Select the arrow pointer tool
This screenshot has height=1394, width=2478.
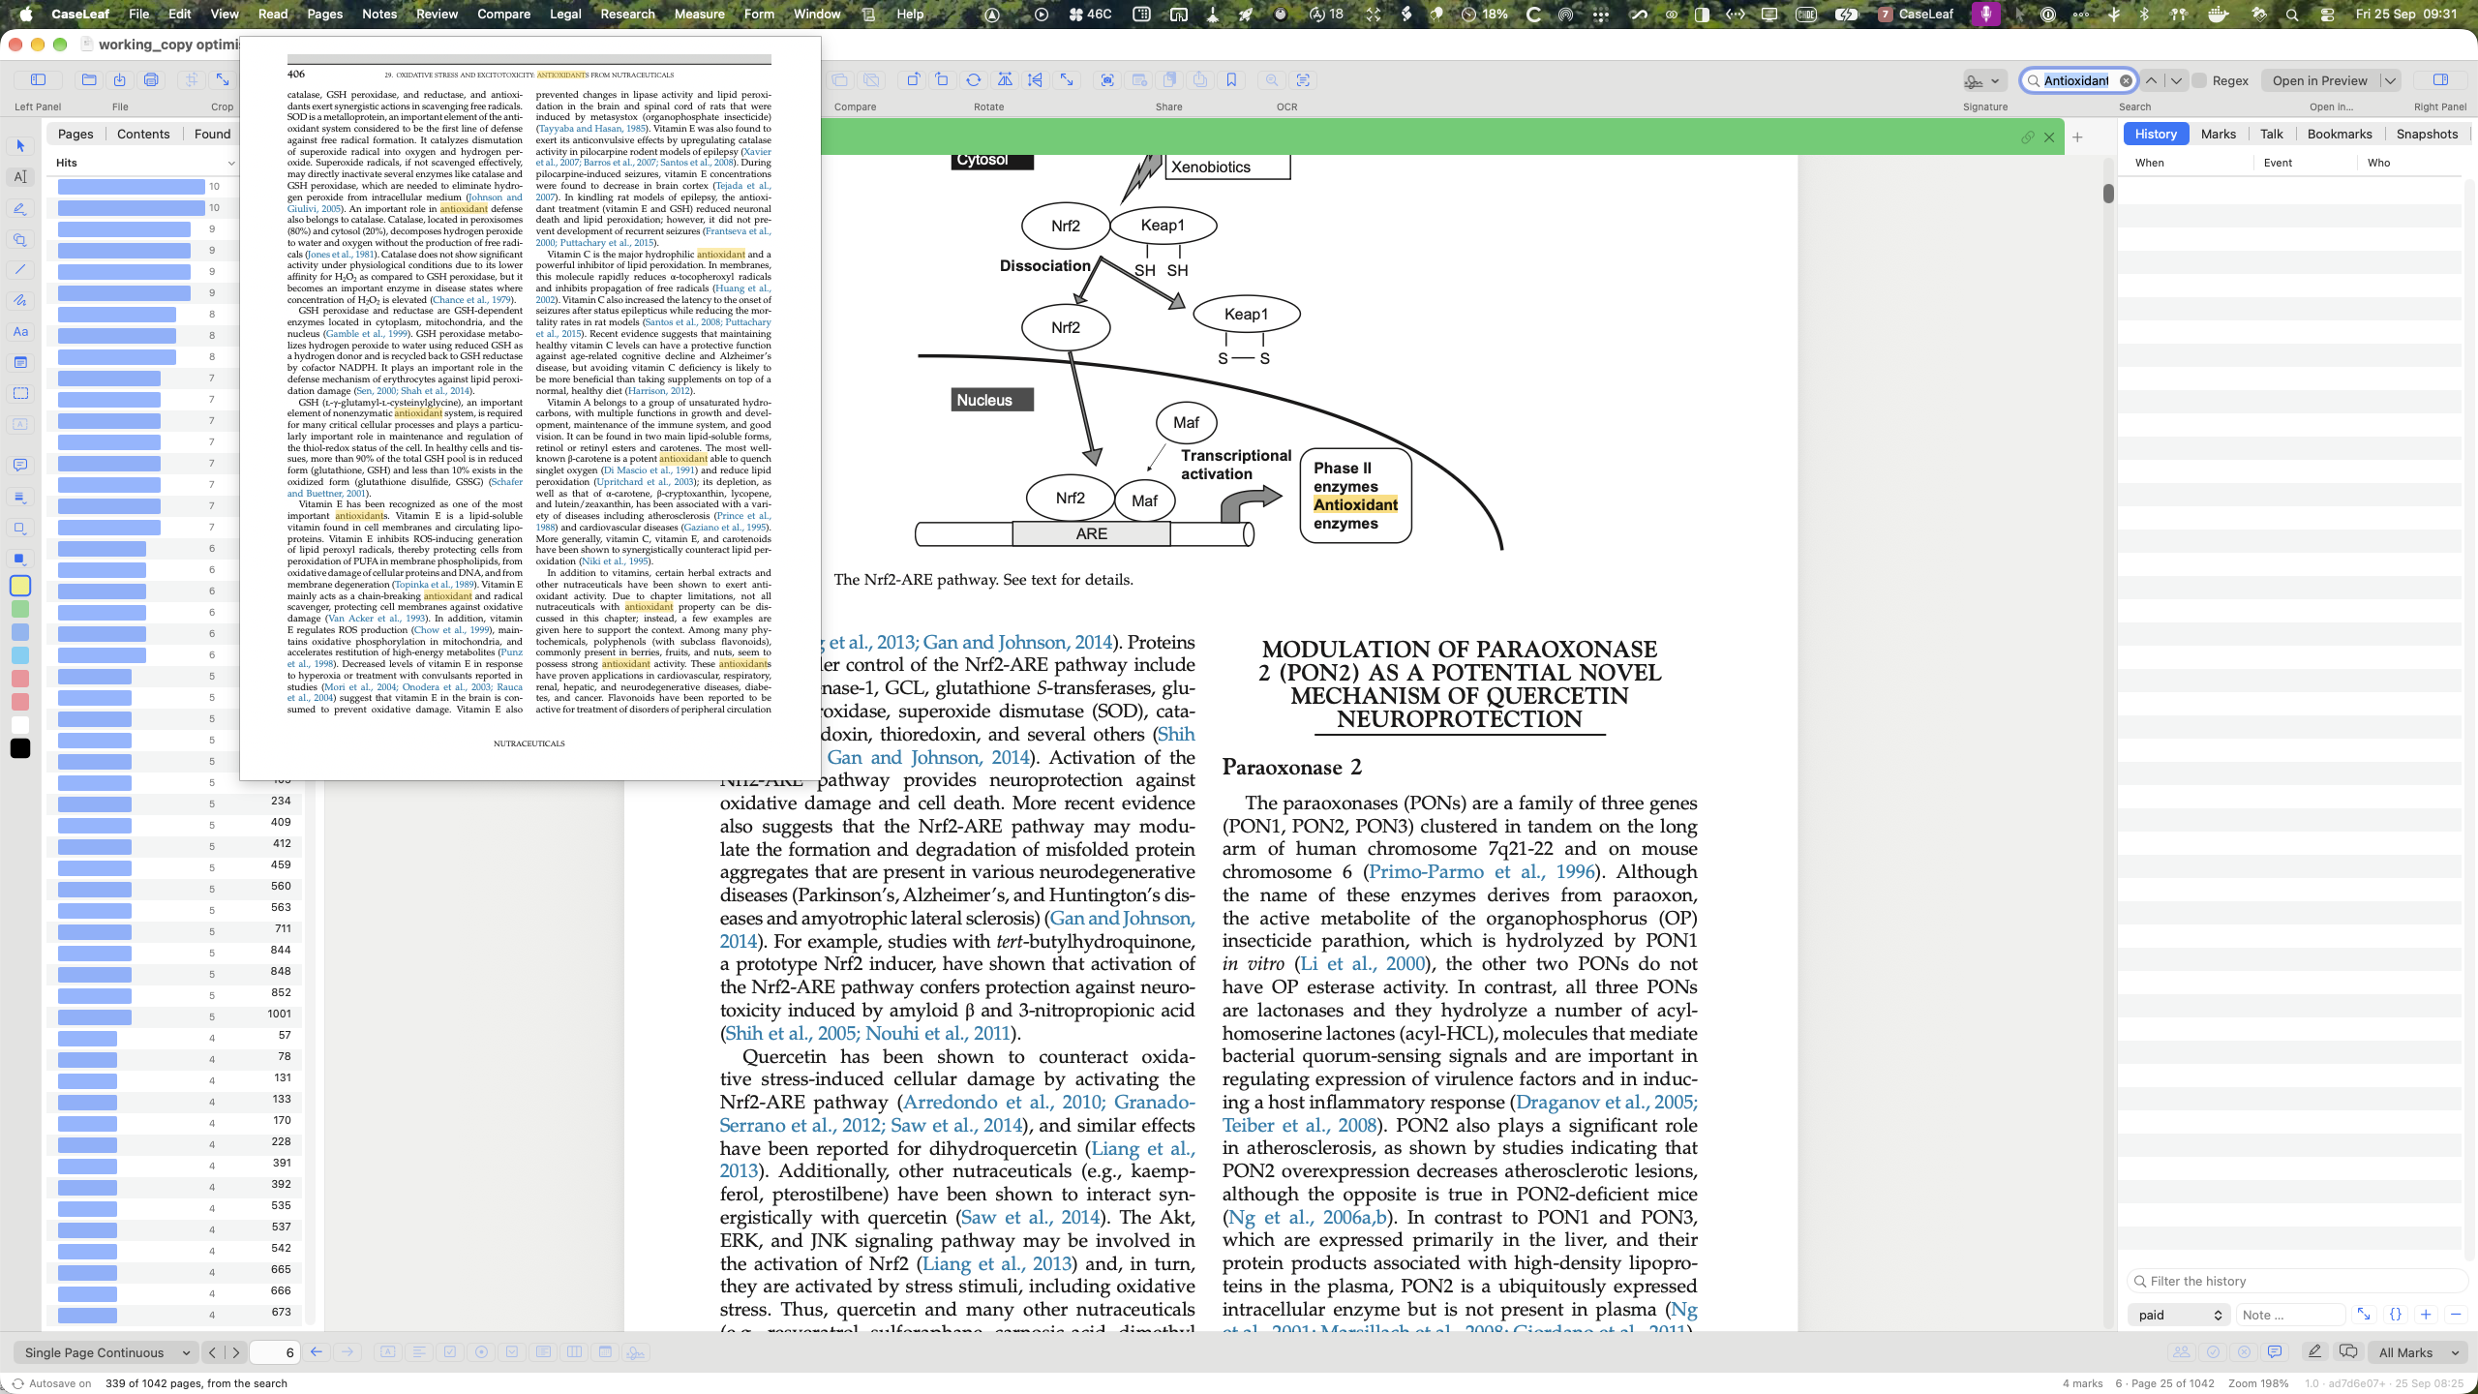coord(20,146)
